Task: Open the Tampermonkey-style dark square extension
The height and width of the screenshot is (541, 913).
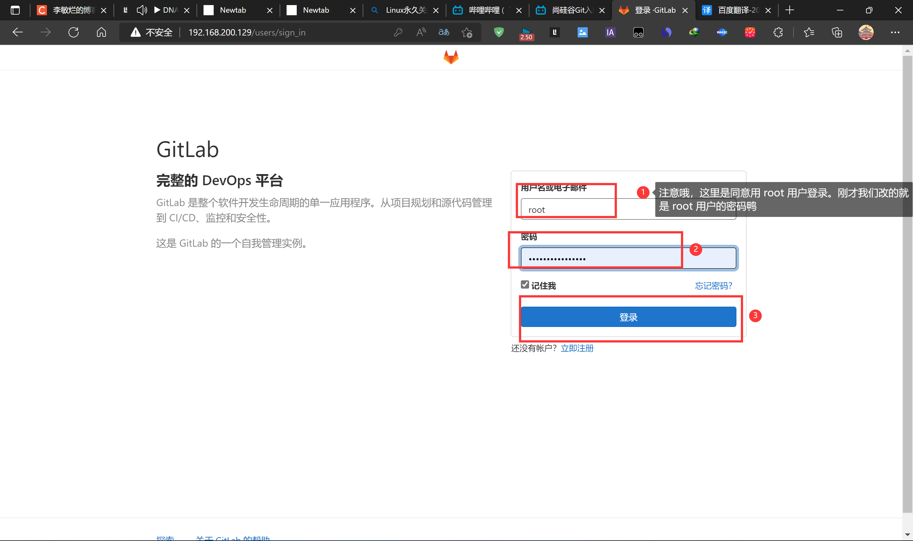Action: click(638, 32)
